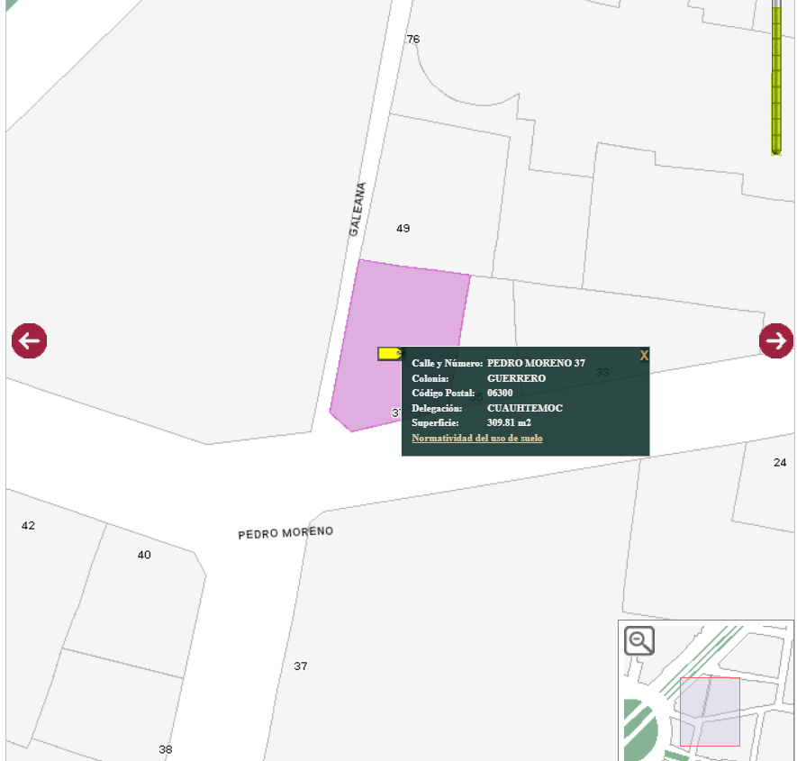Click the Superficie value 309.81 m2

pyautogui.click(x=509, y=422)
